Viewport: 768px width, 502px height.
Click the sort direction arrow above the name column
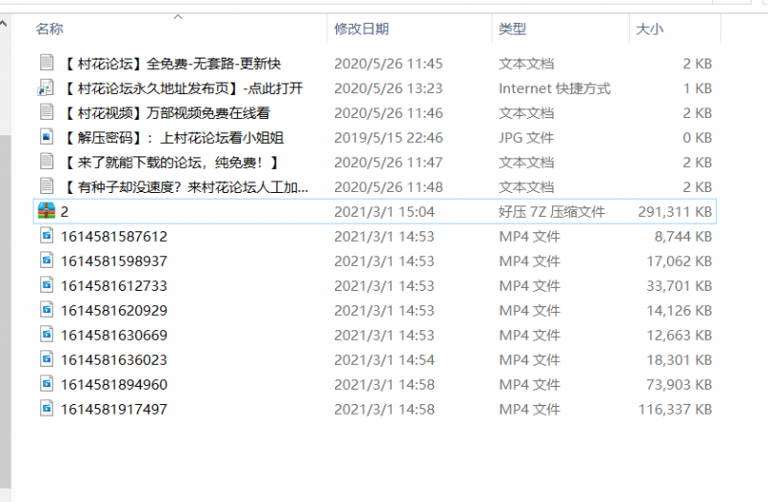click(179, 17)
